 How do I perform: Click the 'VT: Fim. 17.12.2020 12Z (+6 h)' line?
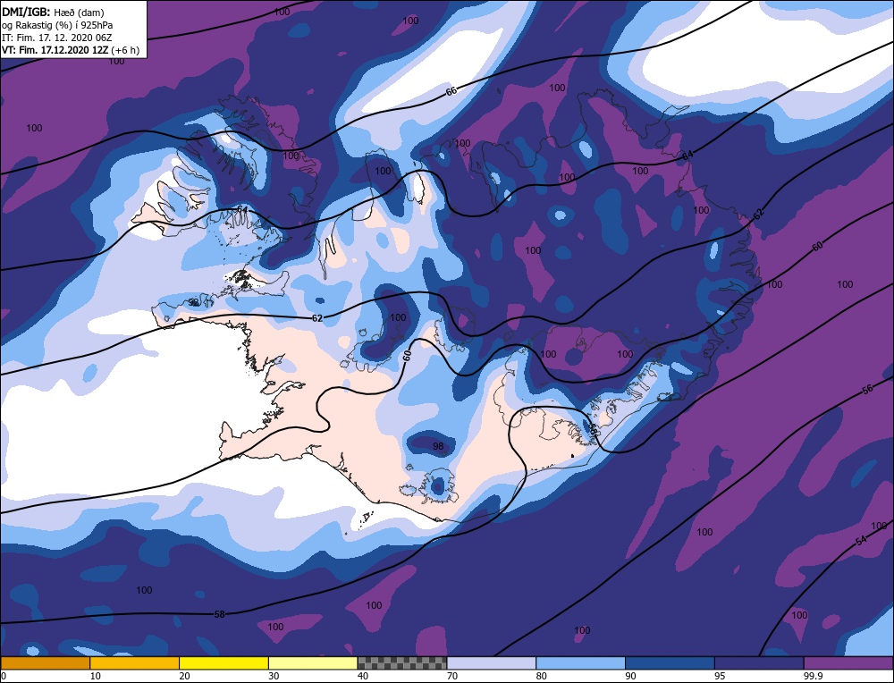pyautogui.click(x=70, y=49)
